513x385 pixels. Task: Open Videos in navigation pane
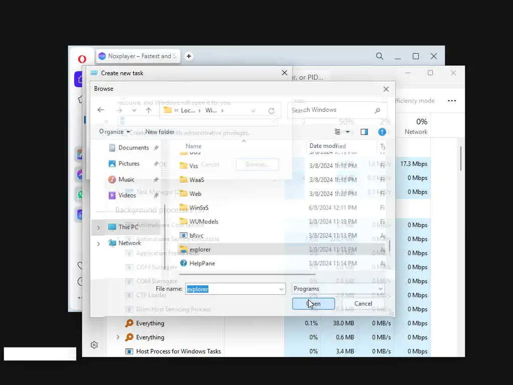127,195
